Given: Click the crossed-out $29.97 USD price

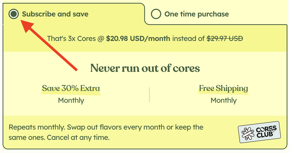Looking at the screenshot, I should click(225, 38).
